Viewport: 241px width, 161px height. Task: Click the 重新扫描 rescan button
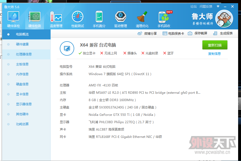tap(215, 45)
